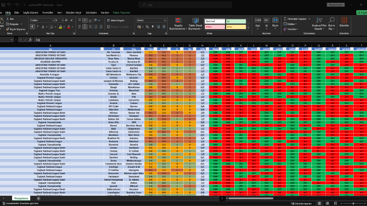Image resolution: width=367 pixels, height=206 pixels.
Task: Apply the Kötü pink cell style
Action: (x=215, y=27)
